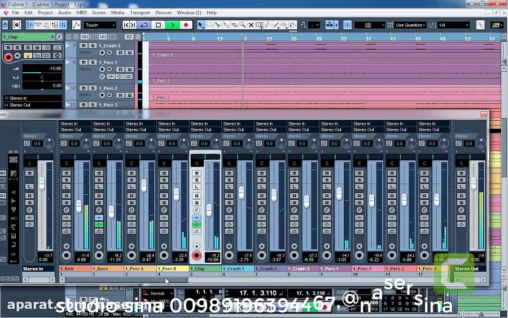The height and width of the screenshot is (318, 508).
Task: Solo the 1_Bass mixer channel
Action: coord(99,180)
